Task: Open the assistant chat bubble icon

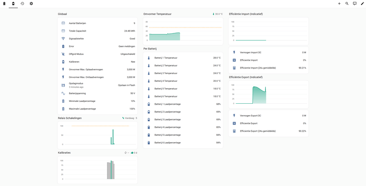Action: (x=355, y=4)
